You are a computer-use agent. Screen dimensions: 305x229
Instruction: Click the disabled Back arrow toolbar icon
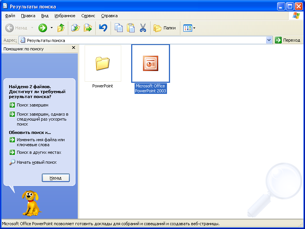[9, 28]
